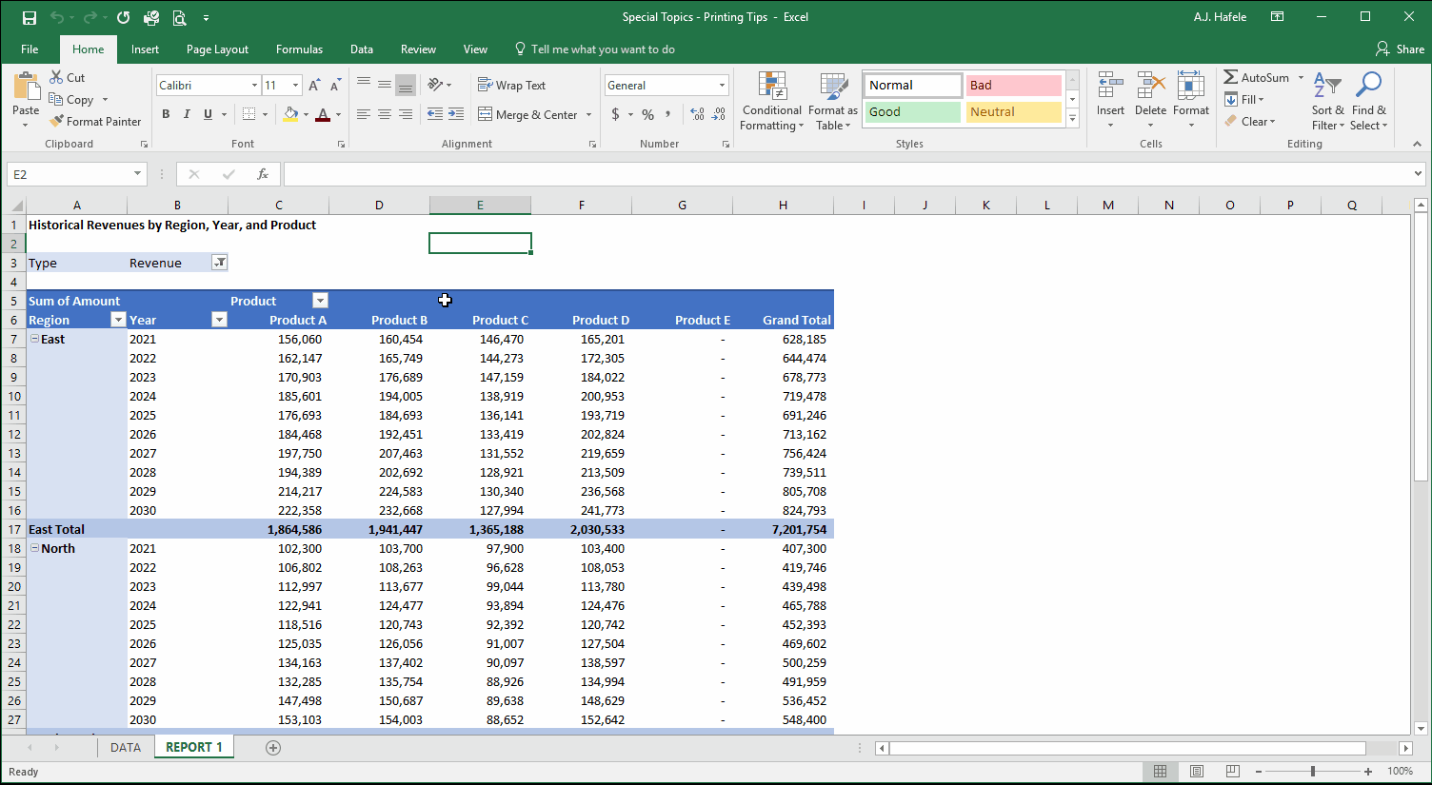The height and width of the screenshot is (785, 1432).
Task: Decrease the decimal places
Action: (x=720, y=114)
